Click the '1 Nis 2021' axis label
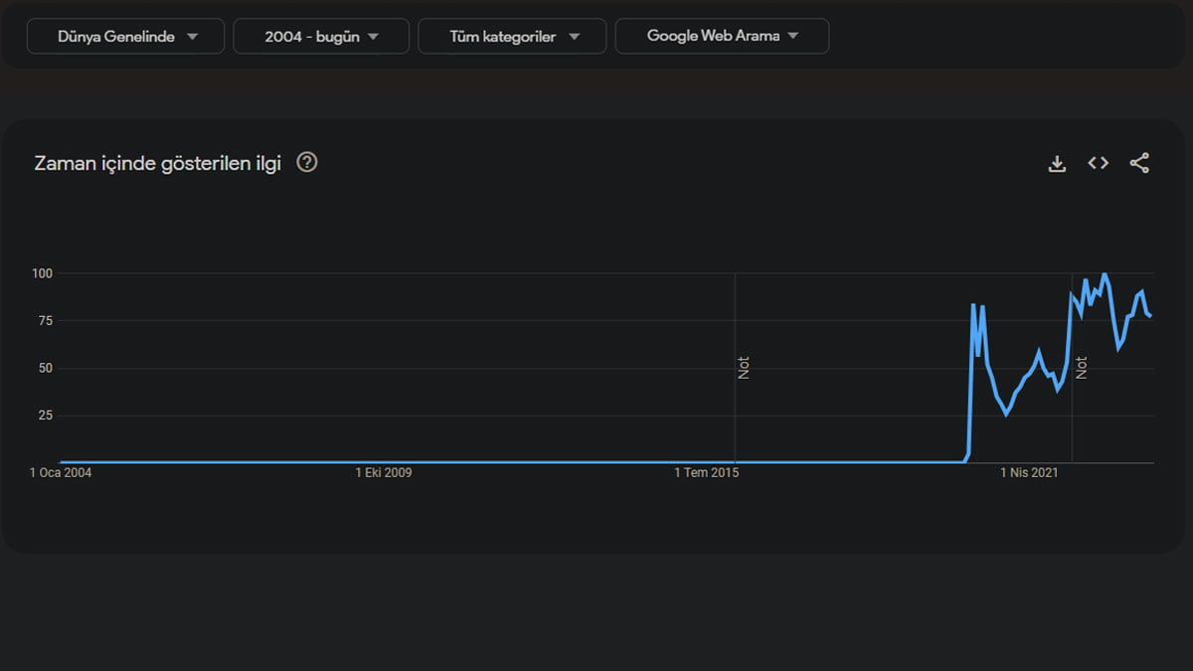This screenshot has width=1193, height=671. point(1029,473)
